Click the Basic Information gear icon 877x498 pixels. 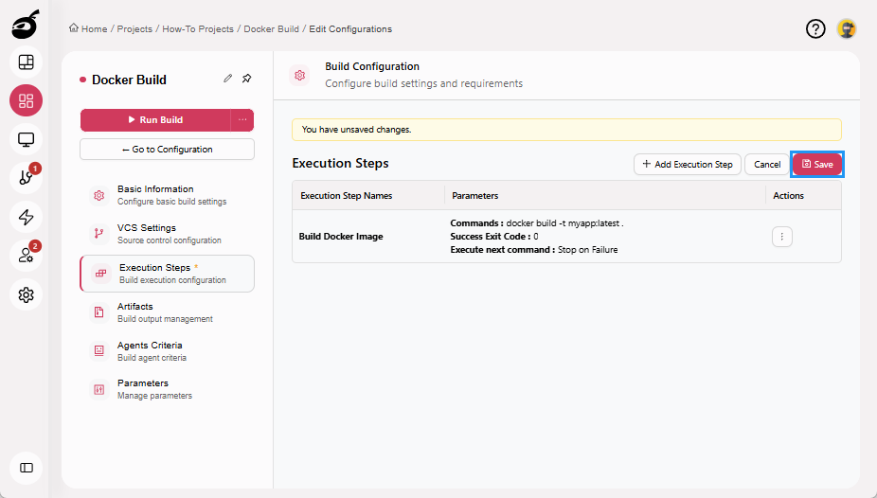(99, 195)
